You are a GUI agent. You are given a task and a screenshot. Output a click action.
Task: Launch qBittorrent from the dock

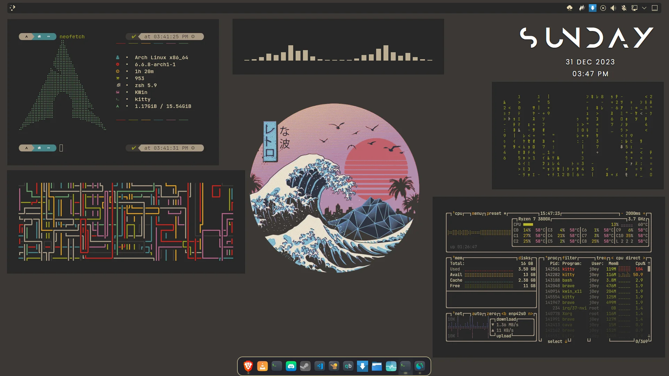[348, 366]
